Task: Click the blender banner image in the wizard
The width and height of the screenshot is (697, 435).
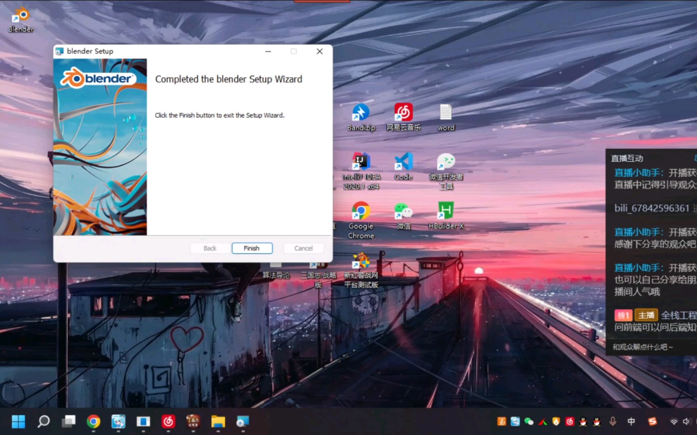Action: pyautogui.click(x=100, y=147)
